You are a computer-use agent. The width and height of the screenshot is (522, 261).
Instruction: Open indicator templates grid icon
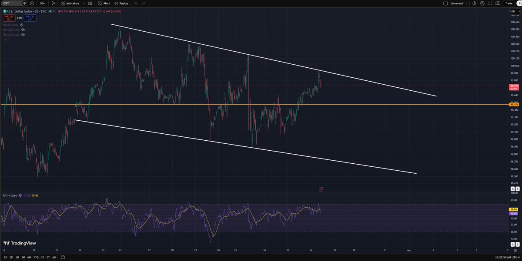tap(90, 3)
